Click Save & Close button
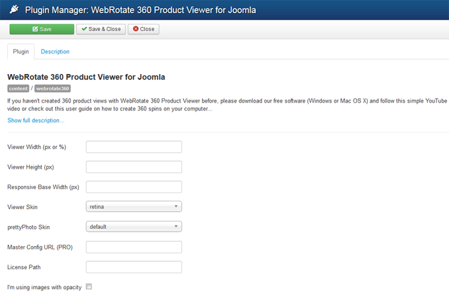Image resolution: width=449 pixels, height=297 pixels. [x=101, y=29]
